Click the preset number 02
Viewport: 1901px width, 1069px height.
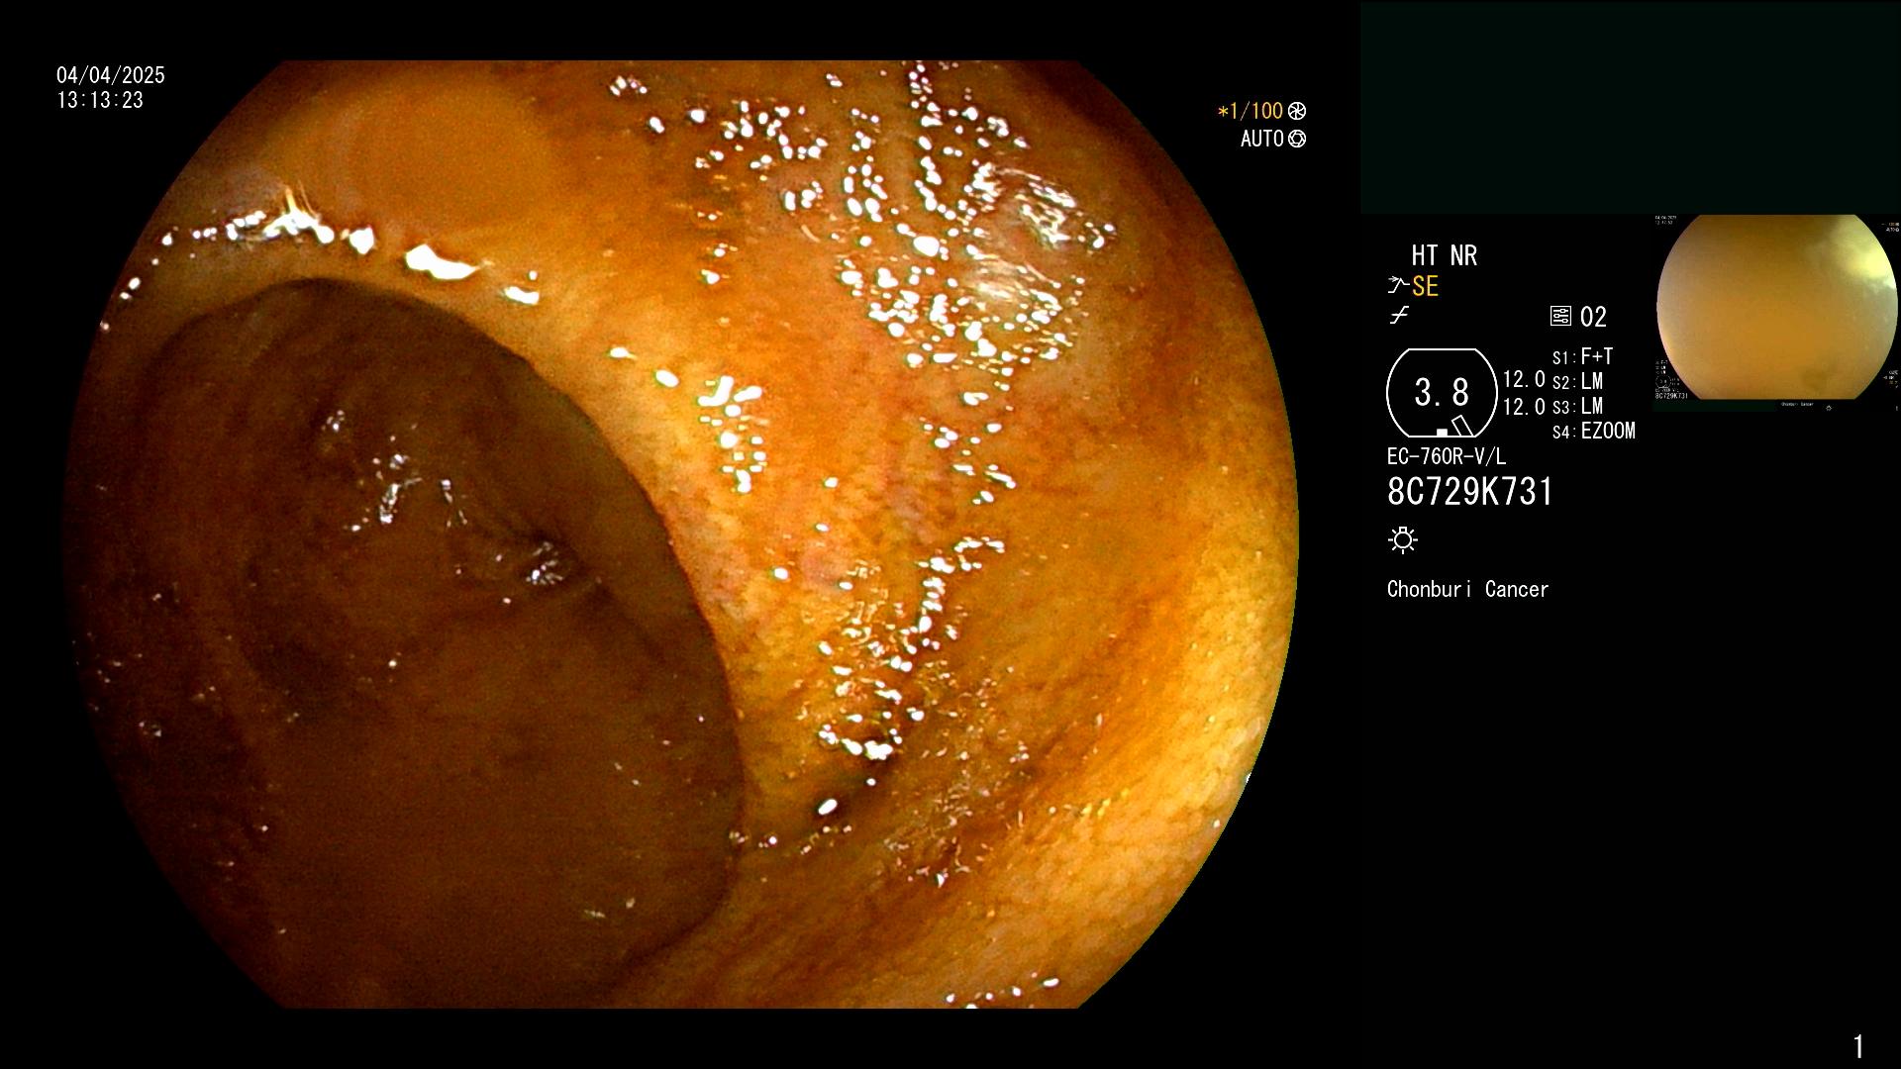(x=1593, y=317)
